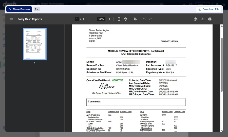Screen dimensions: 228x137
Task: Click the zoom in plus icon
Action: click(109, 19)
